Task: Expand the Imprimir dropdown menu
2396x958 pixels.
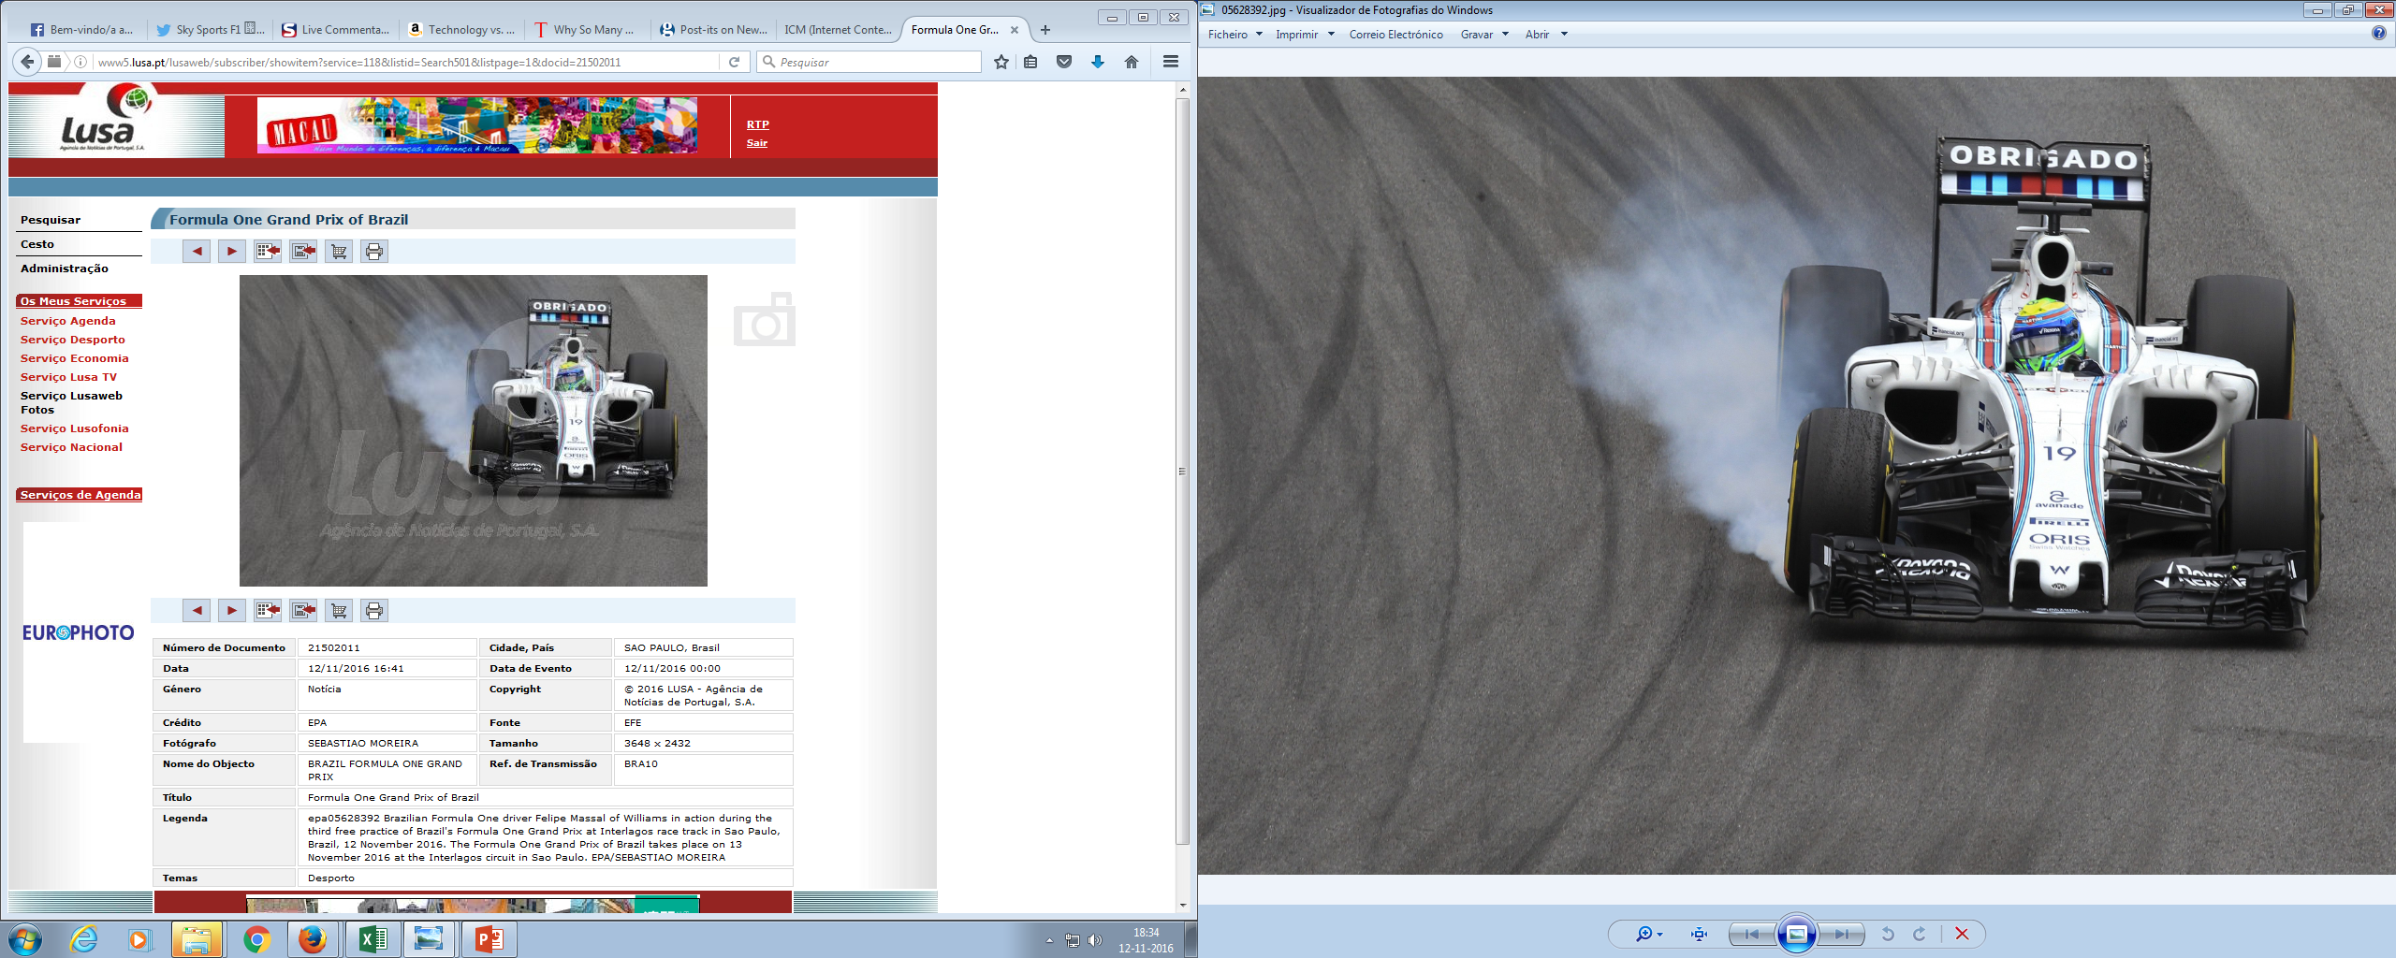Action: (1305, 35)
